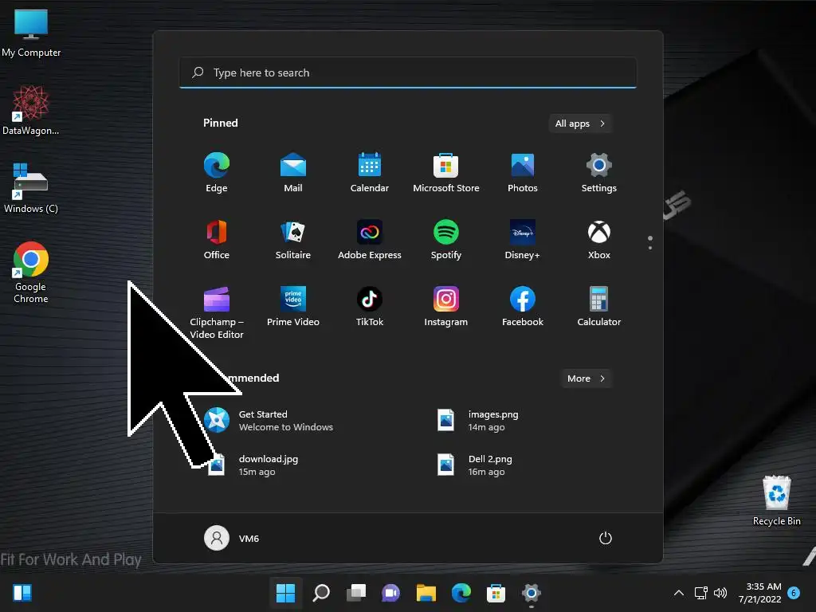Open Edge from pinned apps
The image size is (816, 612).
tap(217, 173)
